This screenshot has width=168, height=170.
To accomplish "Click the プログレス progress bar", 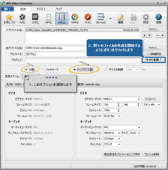I will [x=82, y=60].
